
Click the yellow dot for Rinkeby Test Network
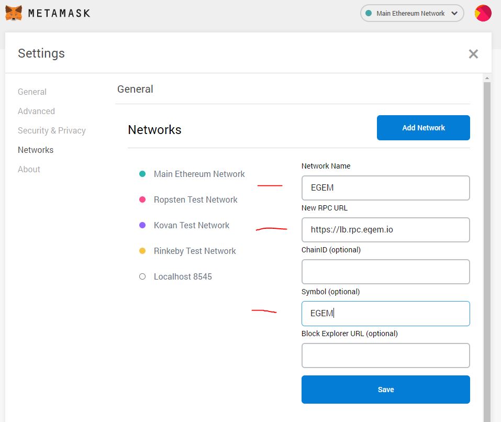pyautogui.click(x=142, y=251)
